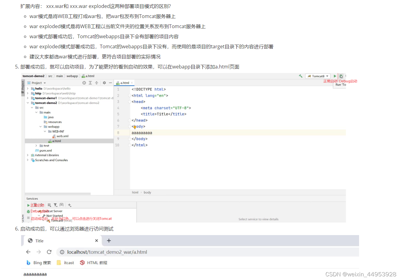This screenshot has width=401, height=280.
Task: Select the java folder in tree
Action: point(49,117)
